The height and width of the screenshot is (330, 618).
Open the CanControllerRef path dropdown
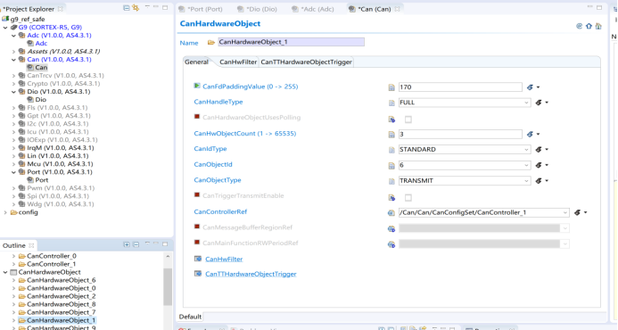coord(564,212)
